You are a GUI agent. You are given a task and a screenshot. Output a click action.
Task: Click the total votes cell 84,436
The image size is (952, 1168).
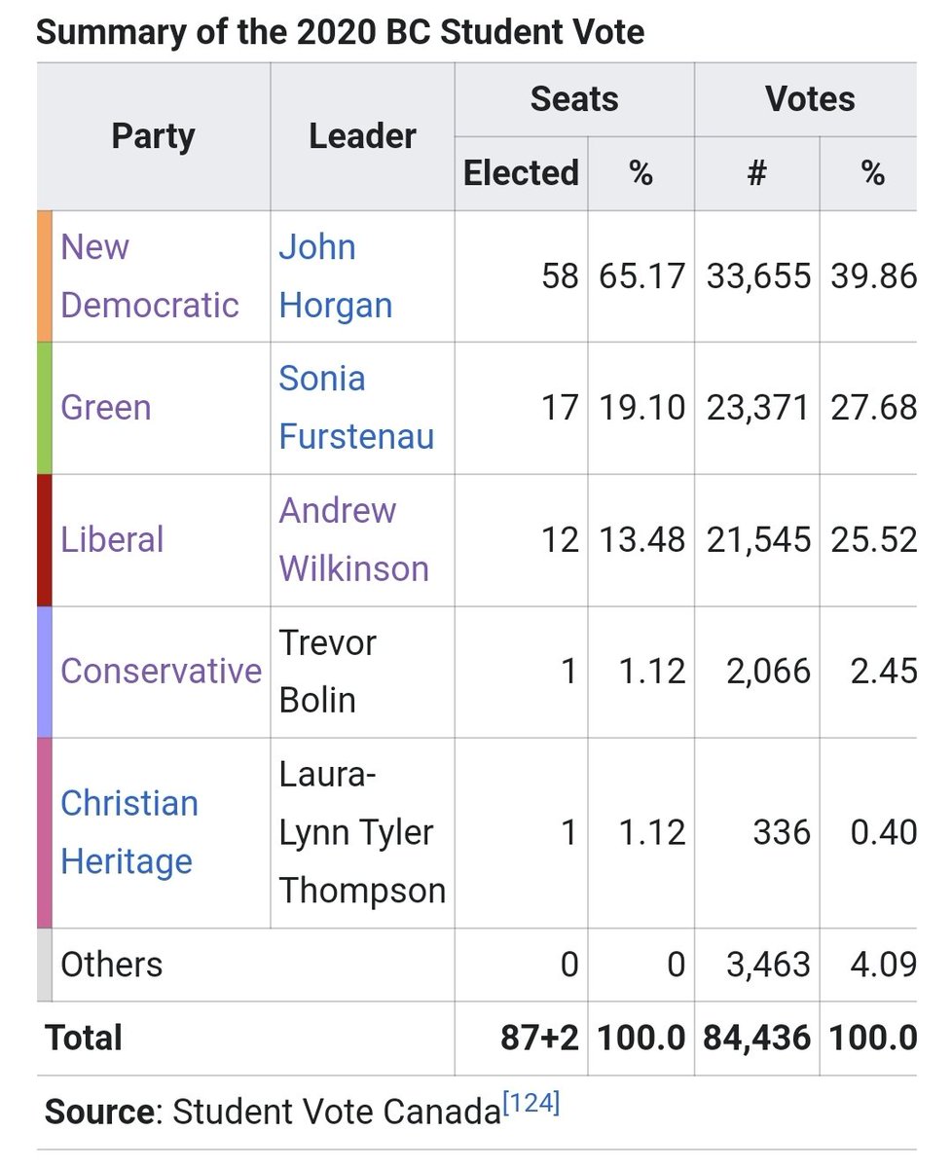point(756,1038)
